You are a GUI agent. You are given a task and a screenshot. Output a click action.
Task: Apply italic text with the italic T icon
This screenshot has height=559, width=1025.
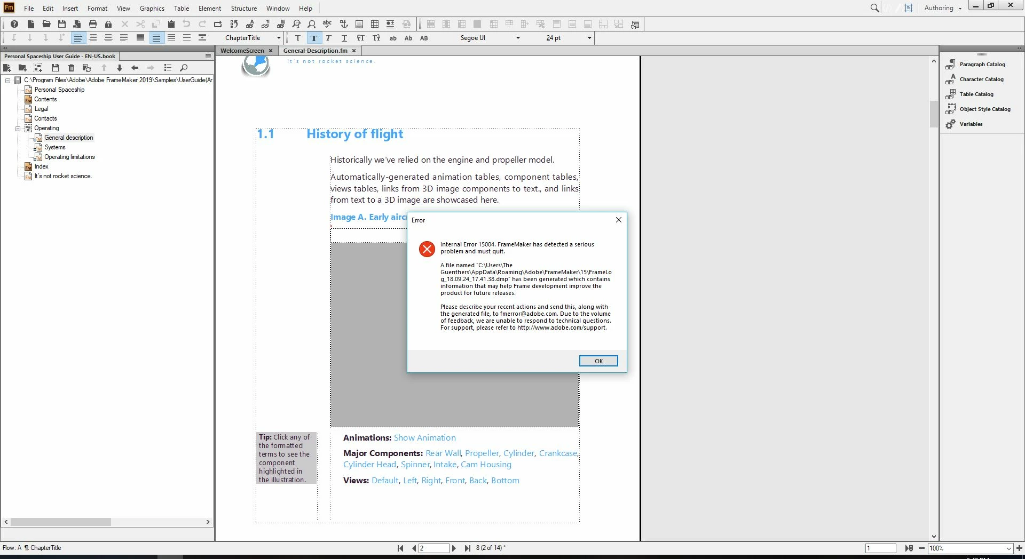[328, 38]
